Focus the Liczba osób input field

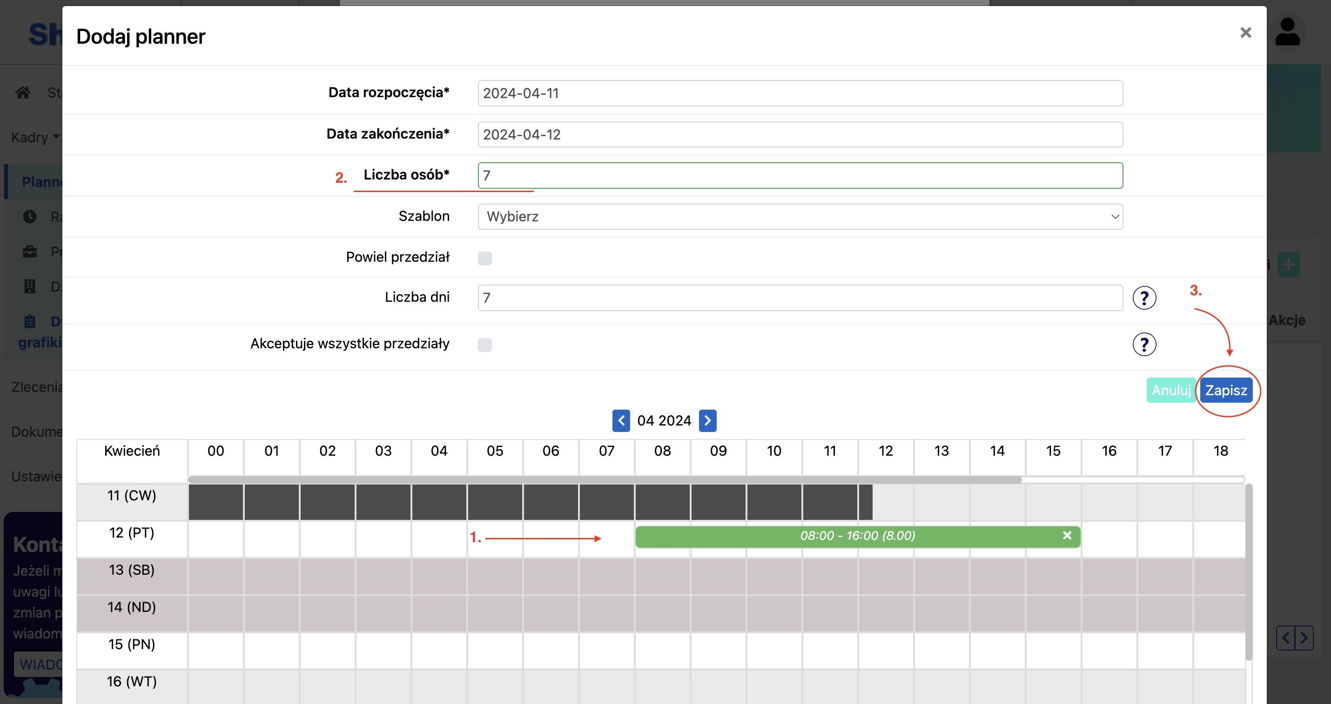pos(800,175)
